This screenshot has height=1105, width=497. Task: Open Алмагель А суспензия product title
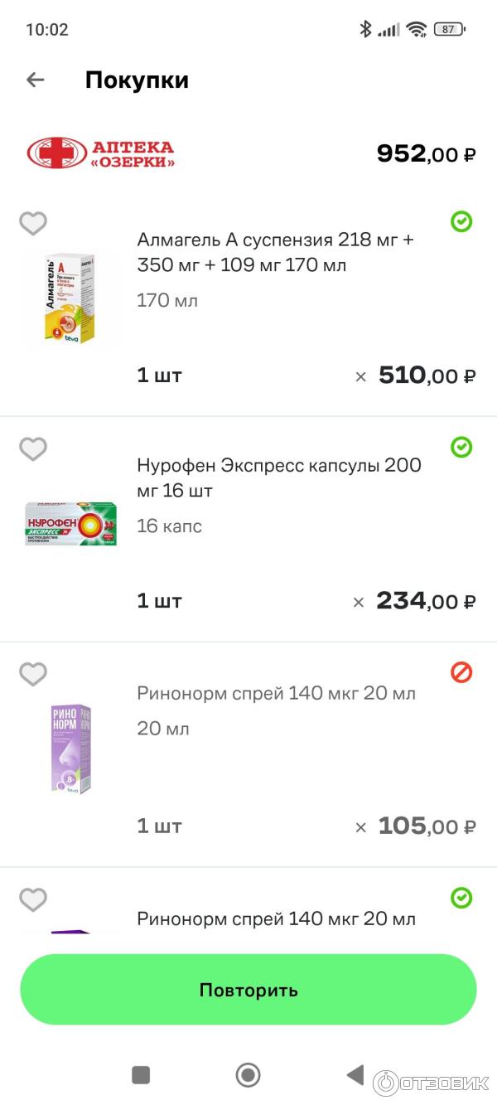point(275,252)
